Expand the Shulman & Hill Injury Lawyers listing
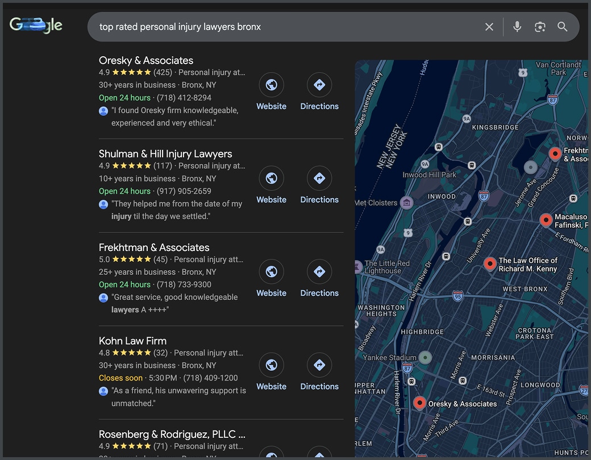The width and height of the screenshot is (591, 460). 165,153
